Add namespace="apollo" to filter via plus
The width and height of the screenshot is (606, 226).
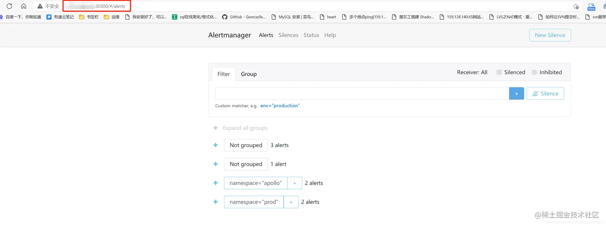click(295, 183)
